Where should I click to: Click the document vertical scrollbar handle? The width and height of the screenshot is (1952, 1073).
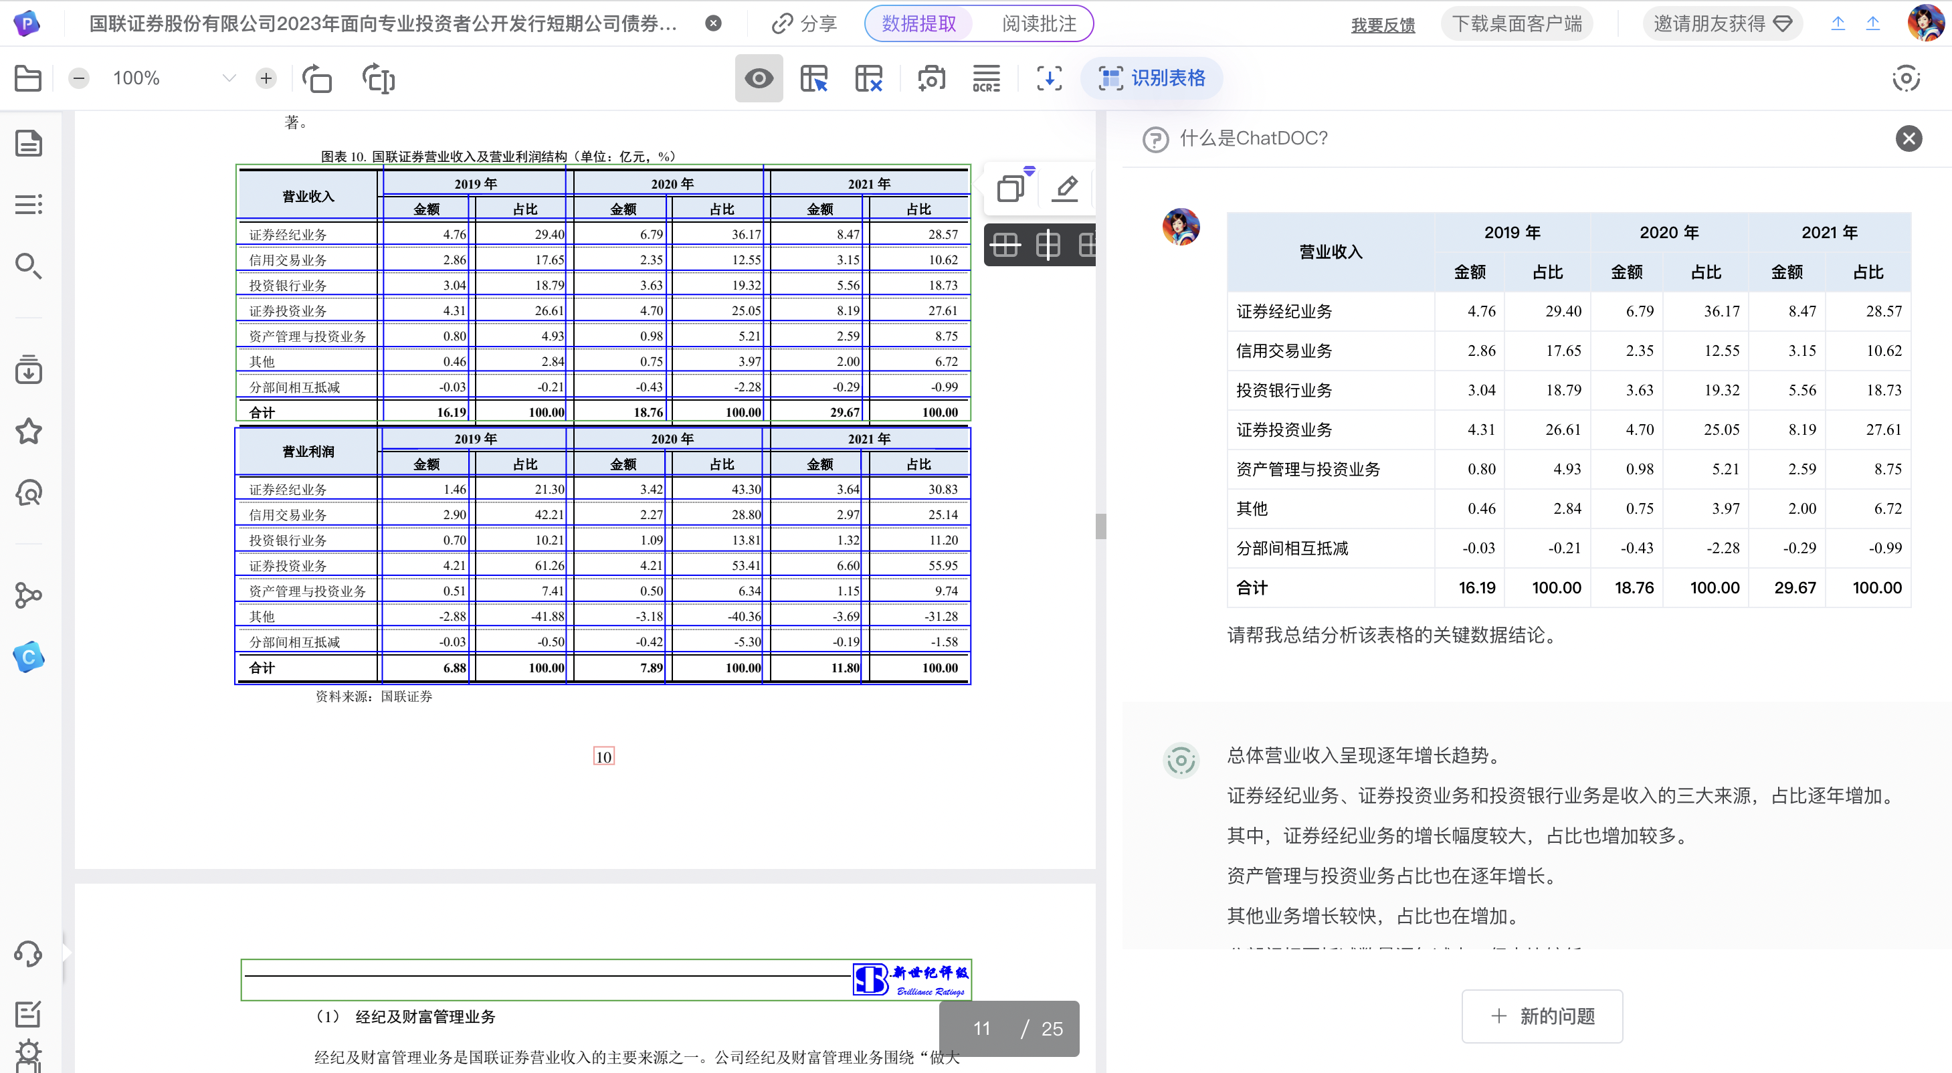click(x=1100, y=526)
